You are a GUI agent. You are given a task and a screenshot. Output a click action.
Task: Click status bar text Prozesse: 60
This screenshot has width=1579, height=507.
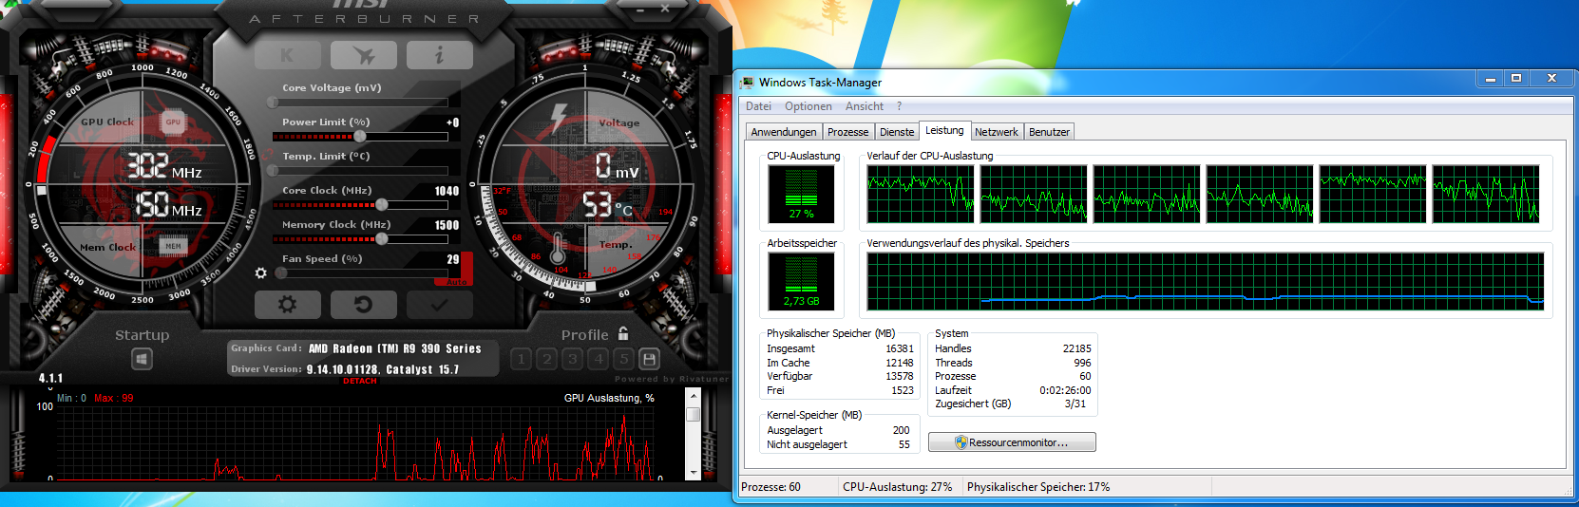pos(770,487)
